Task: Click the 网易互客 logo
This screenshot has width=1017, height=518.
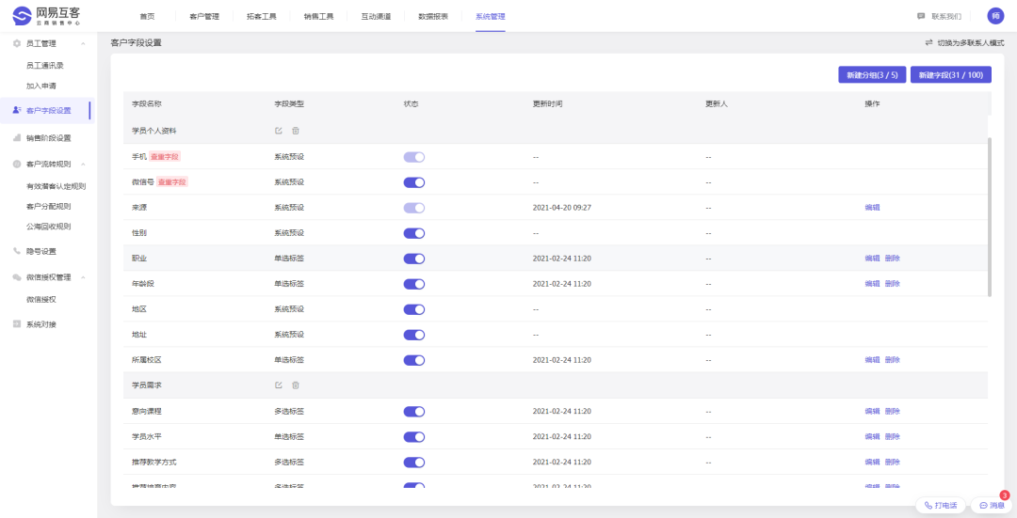Action: click(47, 16)
